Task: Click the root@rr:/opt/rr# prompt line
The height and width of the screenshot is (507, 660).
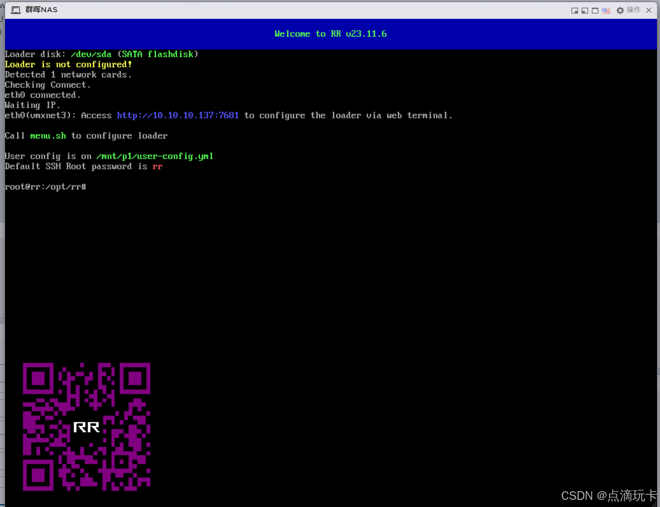Action: click(45, 187)
